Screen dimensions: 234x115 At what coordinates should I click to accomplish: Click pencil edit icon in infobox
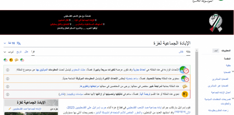pyautogui.click(x=10, y=109)
